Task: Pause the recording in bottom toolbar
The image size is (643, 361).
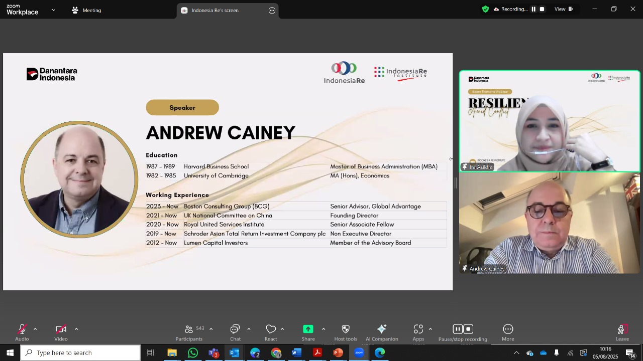Action: click(x=458, y=329)
